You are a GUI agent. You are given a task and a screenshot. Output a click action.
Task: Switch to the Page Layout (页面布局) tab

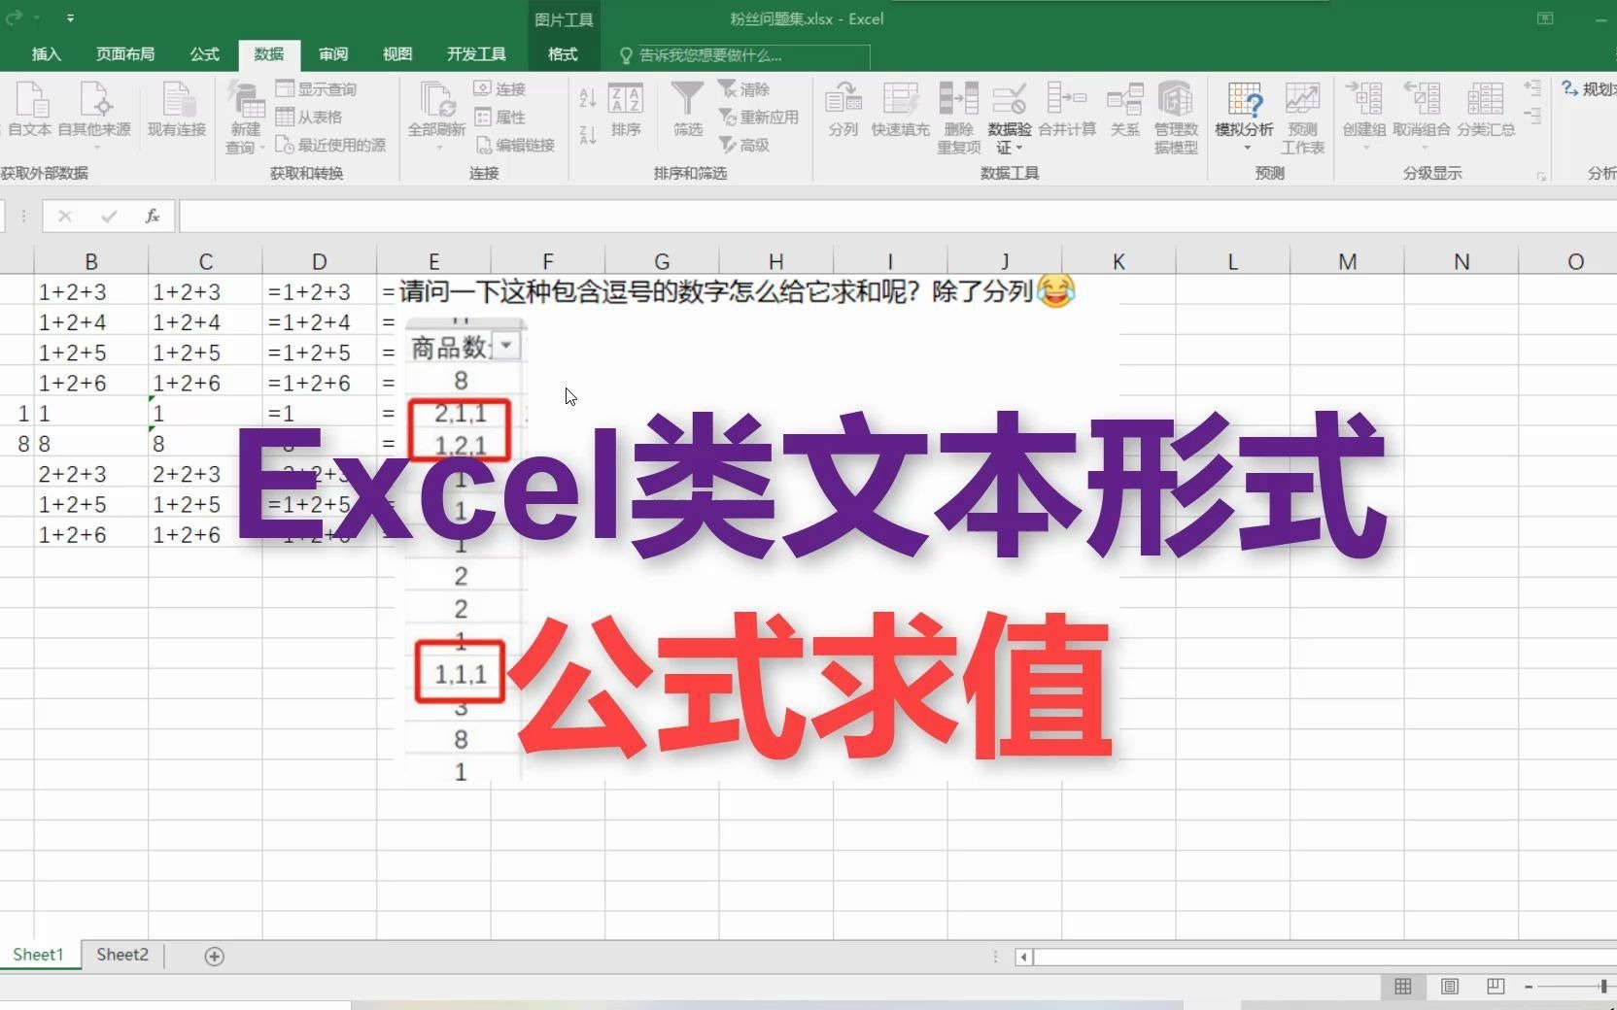[x=125, y=54]
